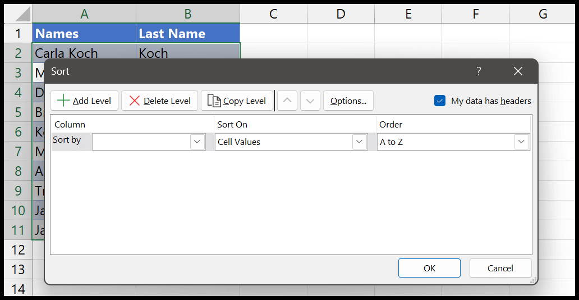Screen dimensions: 579x300
Task: Grab the dialog resize grip corner
Action: coord(533,280)
